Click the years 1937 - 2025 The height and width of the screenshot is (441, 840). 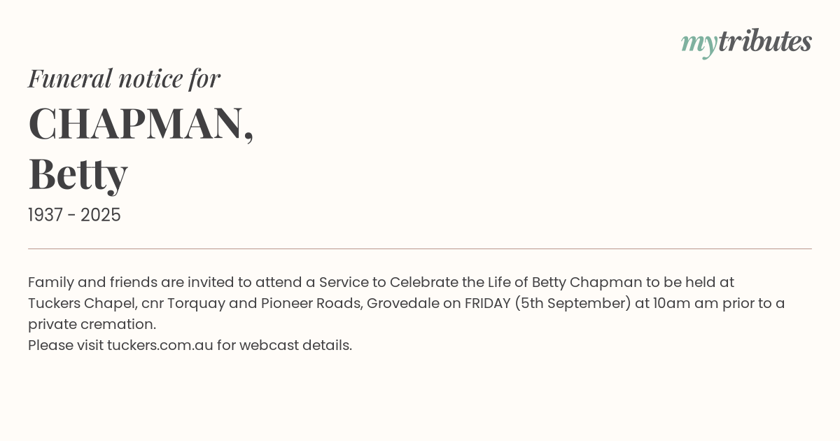(x=74, y=215)
